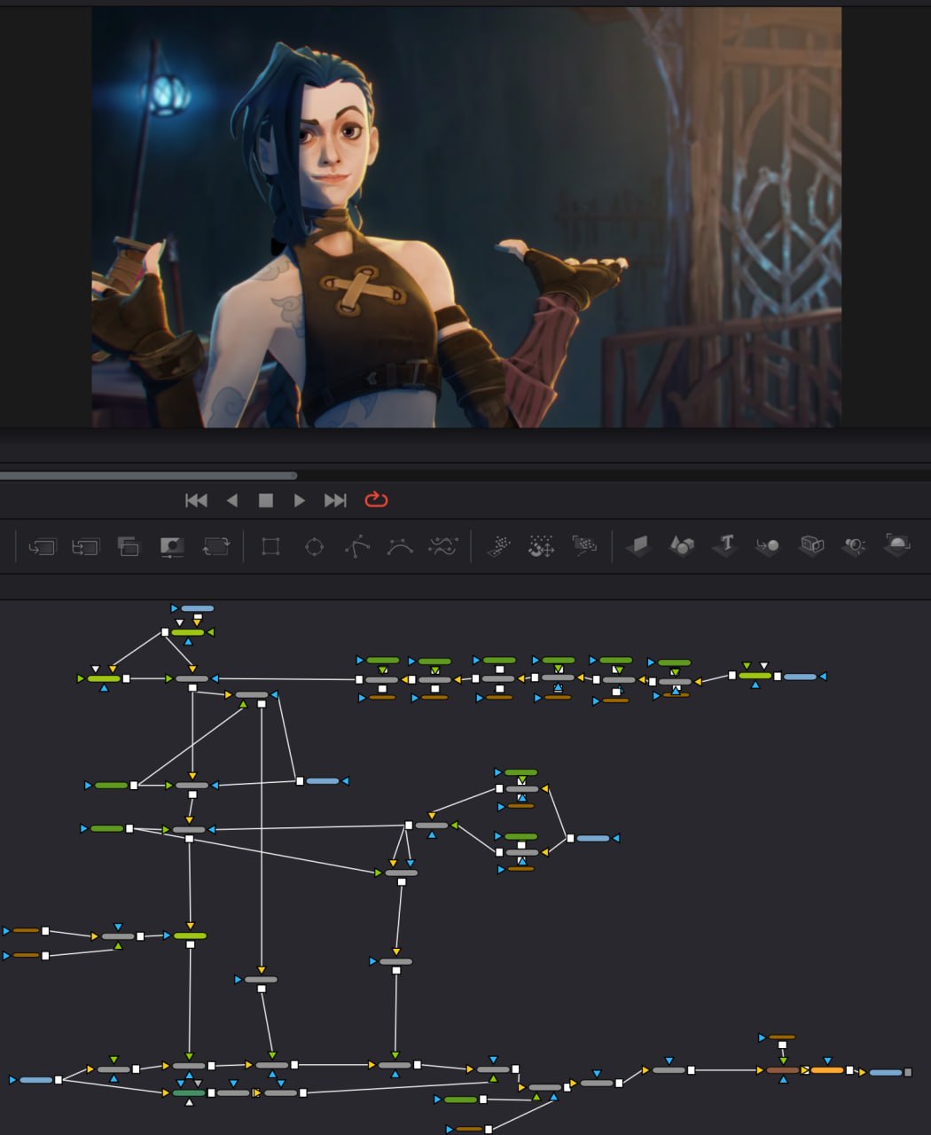This screenshot has width=931, height=1135.
Task: Select the light-blue final node at flow's end
Action: tap(885, 1072)
